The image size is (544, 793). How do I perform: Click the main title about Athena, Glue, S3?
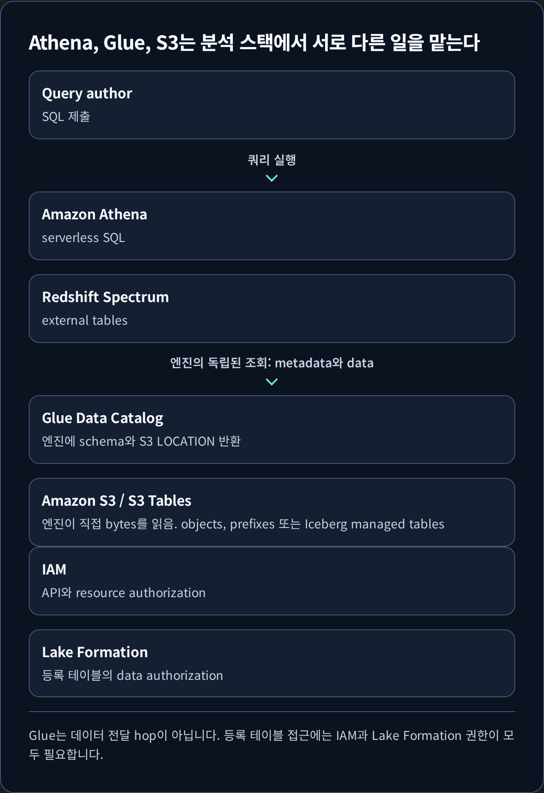pyautogui.click(x=254, y=43)
